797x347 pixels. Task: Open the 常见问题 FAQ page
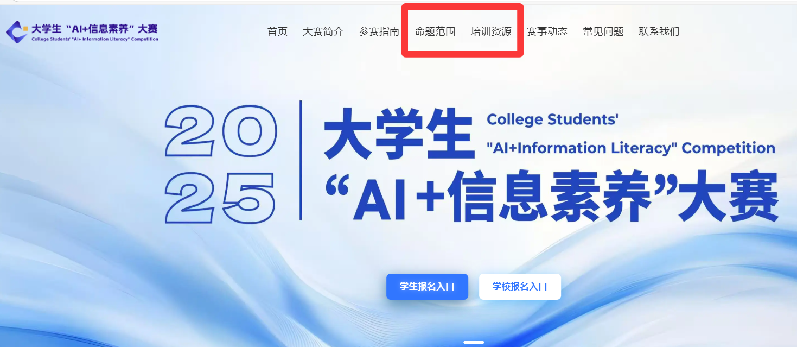(603, 31)
